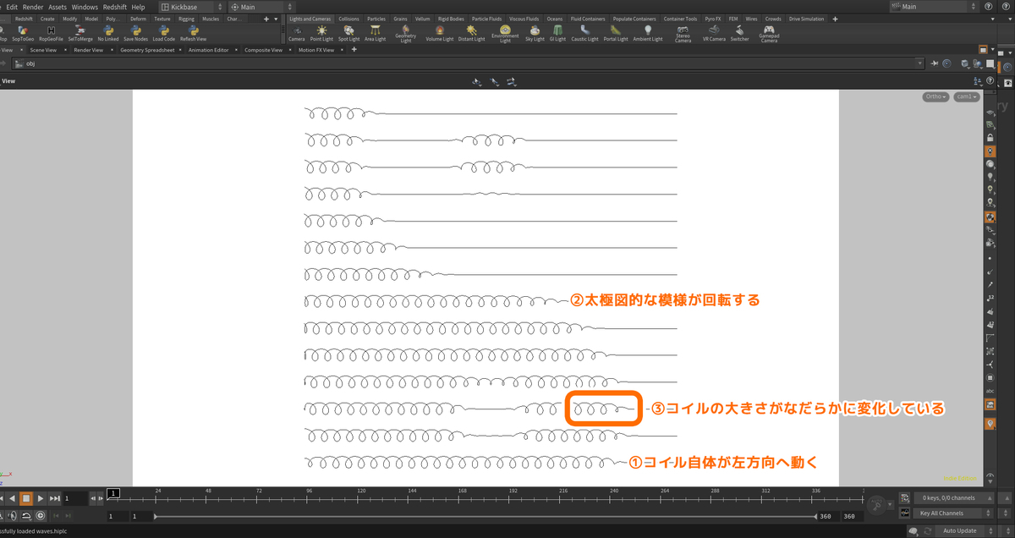Select the Portal Light shelf tool

616,34
